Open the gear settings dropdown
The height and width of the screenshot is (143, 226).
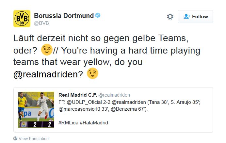coord(170,17)
